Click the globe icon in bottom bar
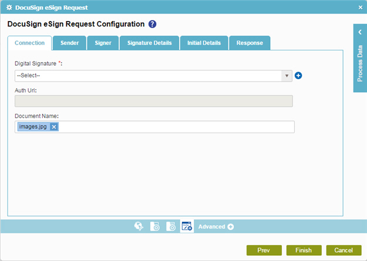367x261 pixels. [x=139, y=226]
